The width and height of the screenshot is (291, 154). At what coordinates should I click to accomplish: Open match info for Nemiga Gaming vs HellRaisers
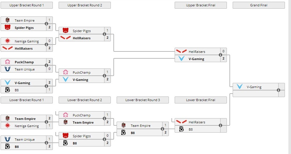(46, 45)
